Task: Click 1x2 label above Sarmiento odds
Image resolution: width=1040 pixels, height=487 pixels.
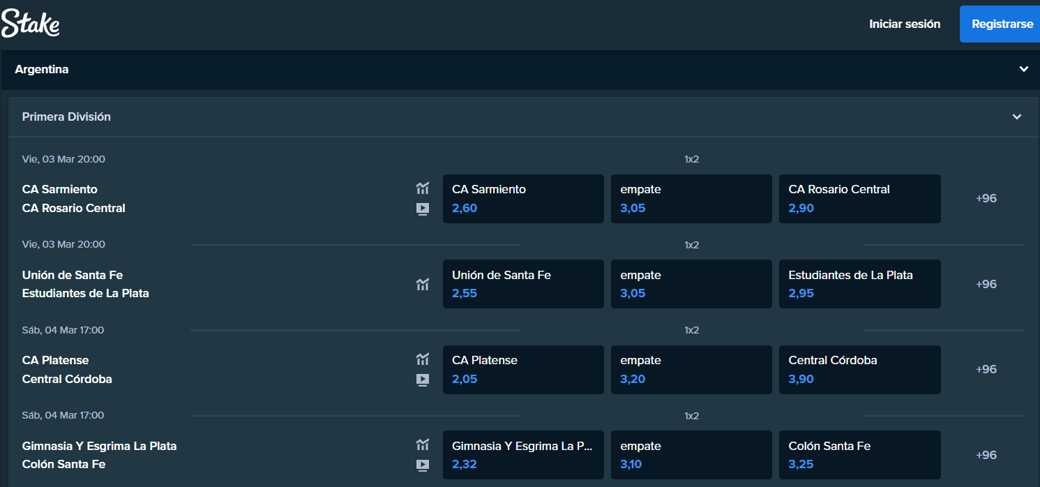Action: tap(691, 159)
